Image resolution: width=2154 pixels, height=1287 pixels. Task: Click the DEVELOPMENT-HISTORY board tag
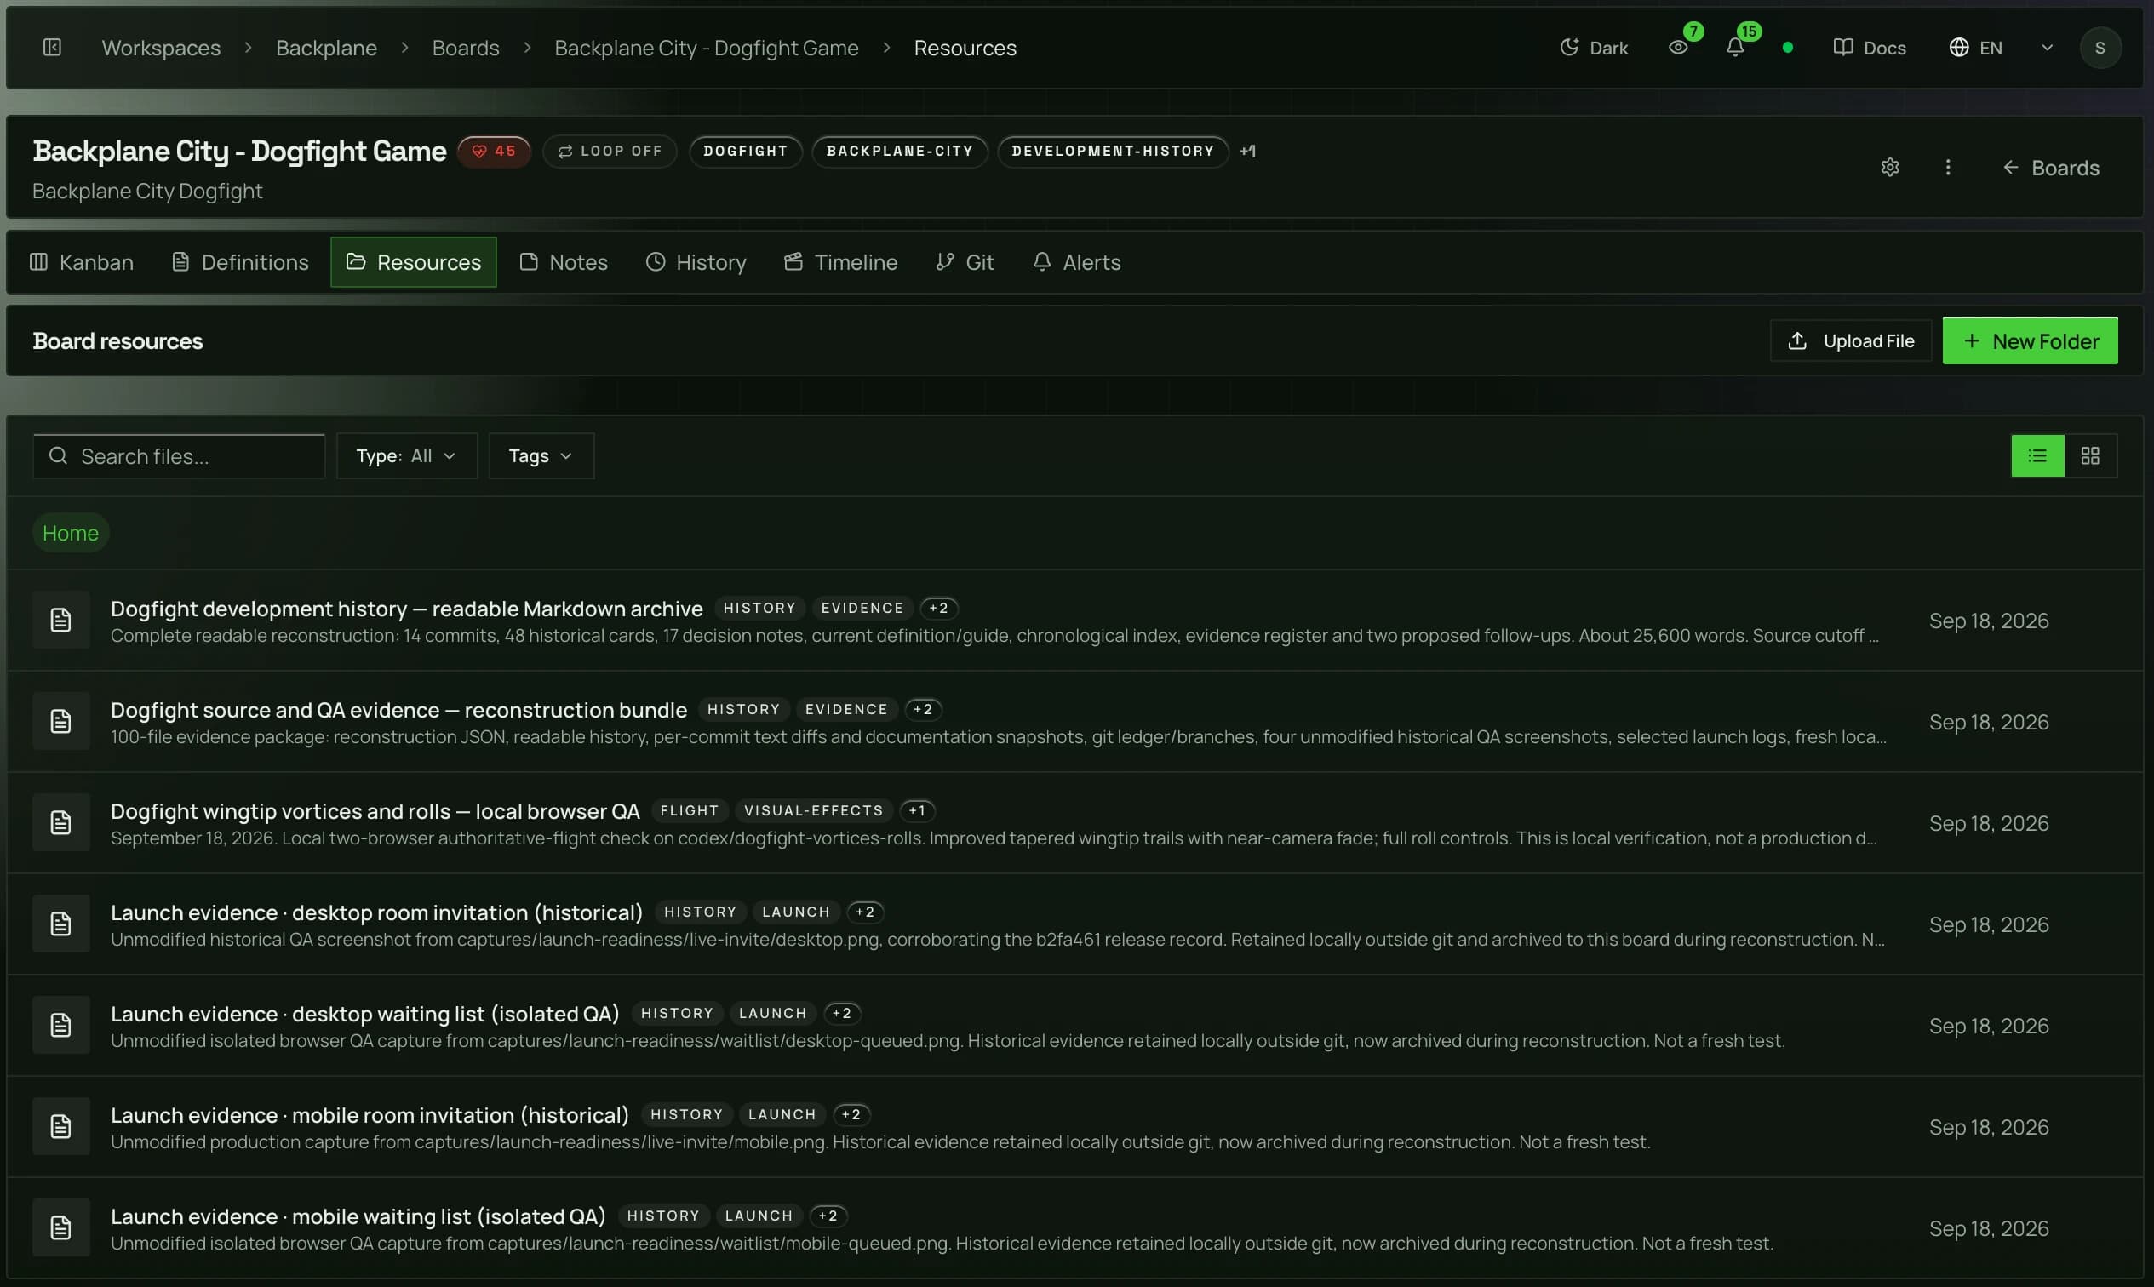[x=1112, y=151]
